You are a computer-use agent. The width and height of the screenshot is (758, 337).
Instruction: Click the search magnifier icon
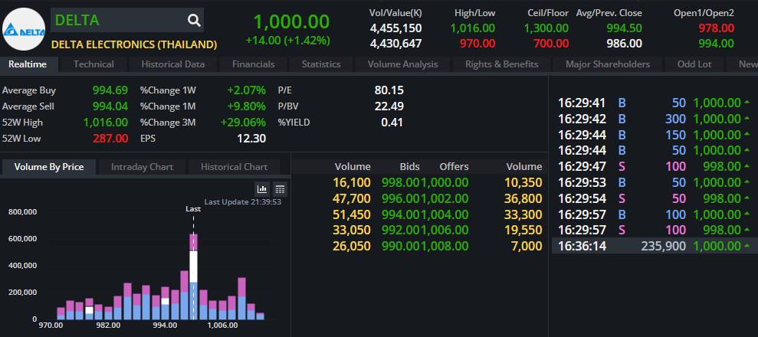[194, 20]
